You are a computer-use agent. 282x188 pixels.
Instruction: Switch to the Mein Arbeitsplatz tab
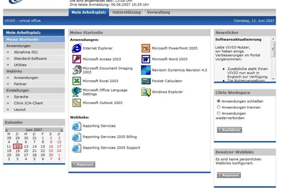coord(89,12)
